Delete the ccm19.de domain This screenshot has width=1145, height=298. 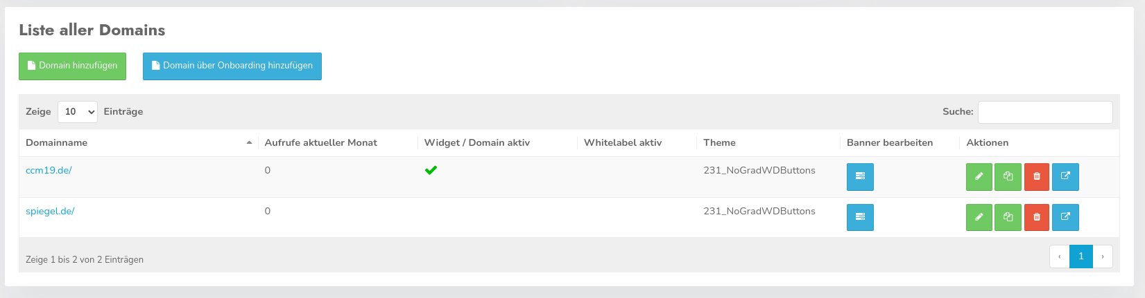[1036, 176]
